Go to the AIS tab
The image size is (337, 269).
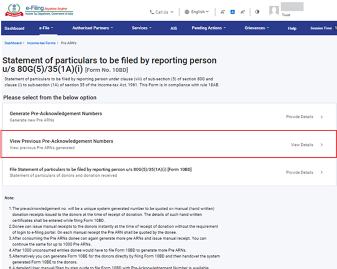pyautogui.click(x=174, y=28)
